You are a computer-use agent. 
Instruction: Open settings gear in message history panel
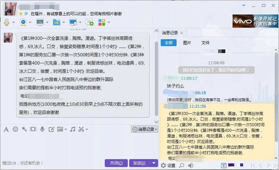(x=163, y=165)
